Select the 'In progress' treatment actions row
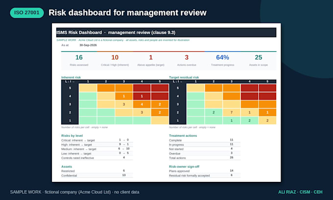The image size is (333, 200). pyautogui.click(x=205, y=145)
